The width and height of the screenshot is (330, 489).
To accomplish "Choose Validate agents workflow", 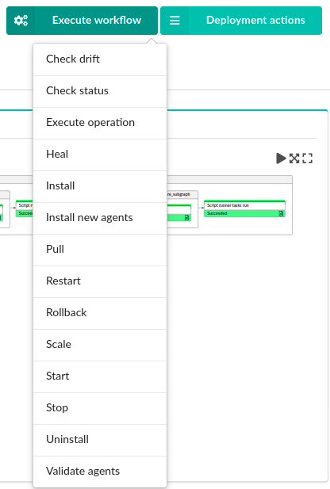I will (100, 472).
